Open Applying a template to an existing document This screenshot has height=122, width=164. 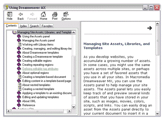[x=47, y=93]
